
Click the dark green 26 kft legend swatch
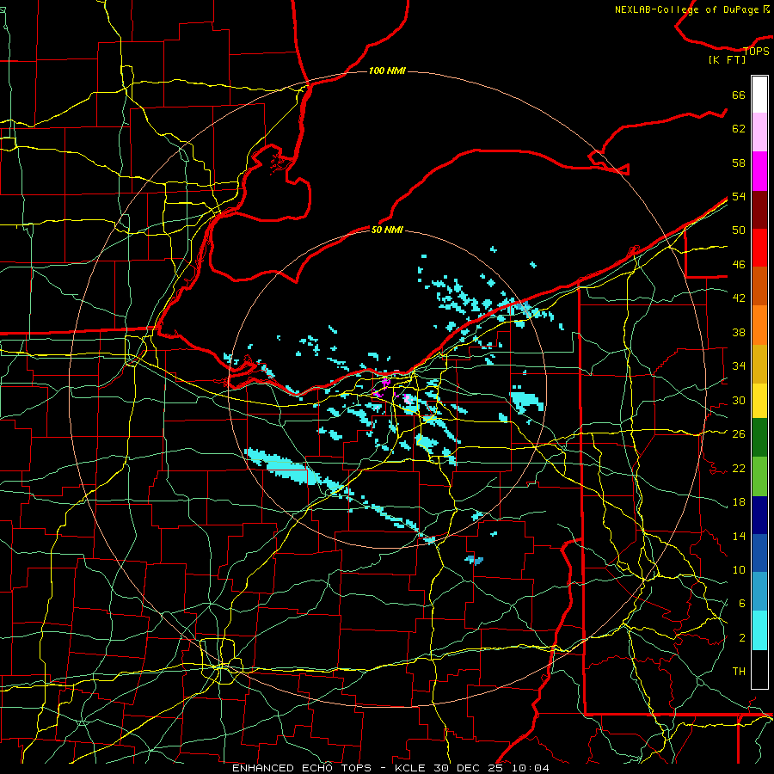(x=759, y=438)
